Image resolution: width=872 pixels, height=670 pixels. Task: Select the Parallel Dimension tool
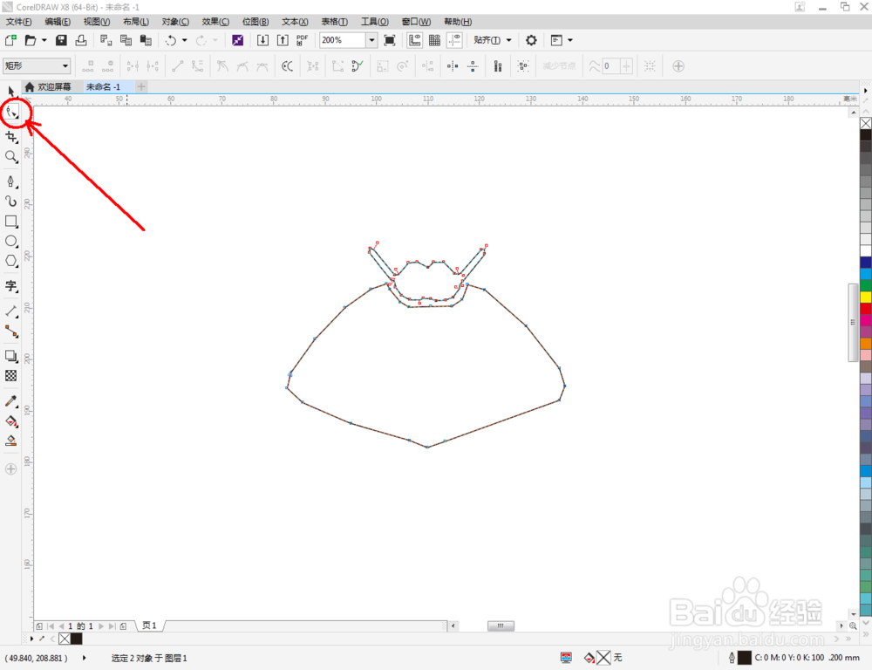click(x=11, y=311)
